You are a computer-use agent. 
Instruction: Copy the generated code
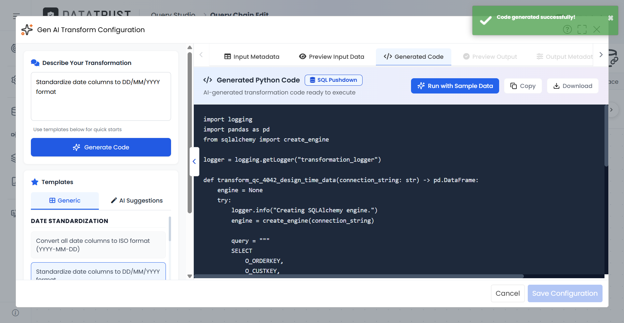click(523, 86)
